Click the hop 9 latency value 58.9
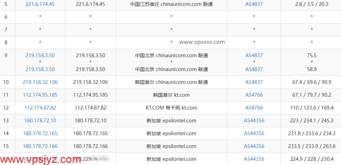This screenshot has height=165, width=341. (312, 69)
